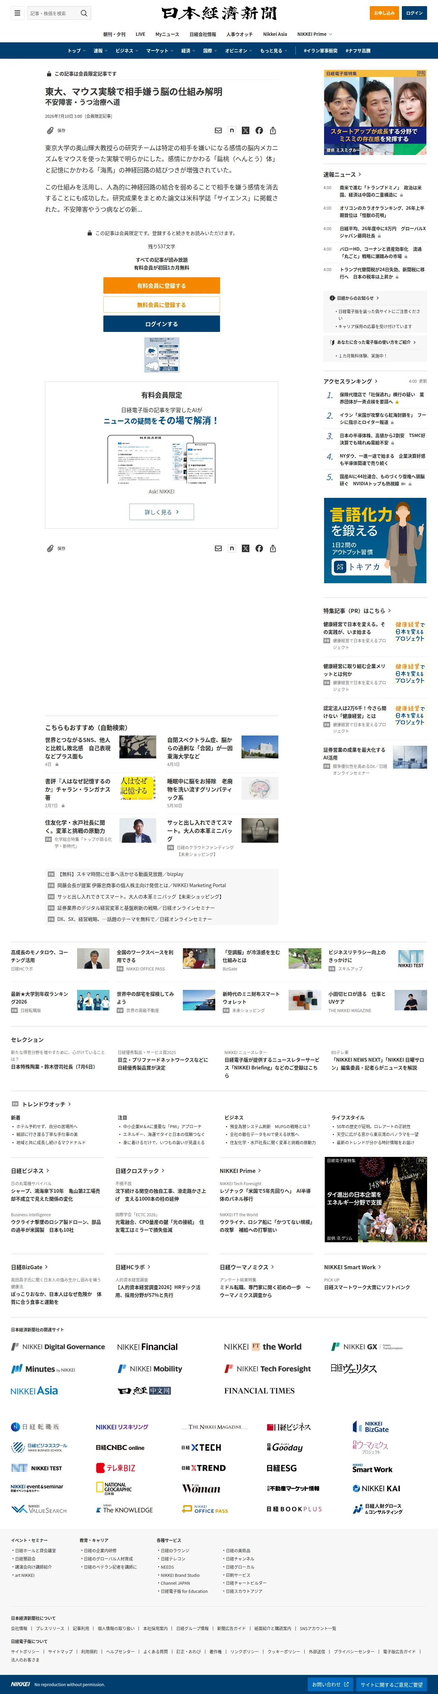This screenshot has height=1694, width=438.
Task: Click the NIKKEI Digital Governance logo
Action: [58, 1347]
